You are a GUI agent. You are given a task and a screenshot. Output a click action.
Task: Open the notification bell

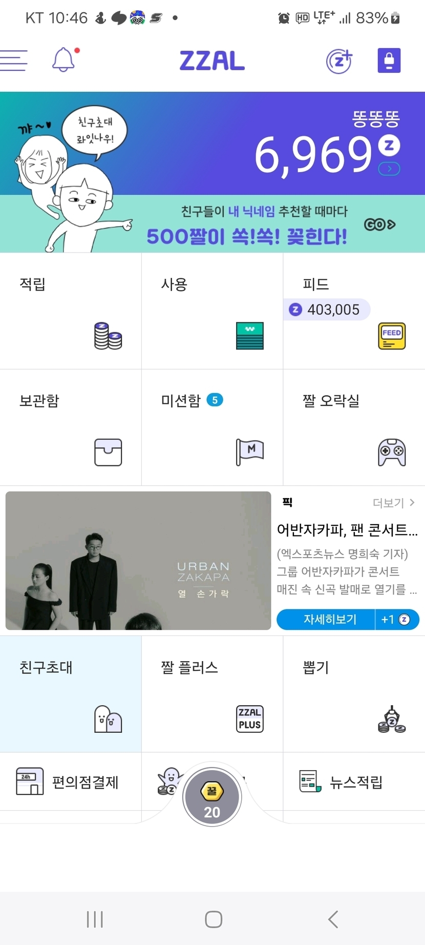(x=65, y=60)
